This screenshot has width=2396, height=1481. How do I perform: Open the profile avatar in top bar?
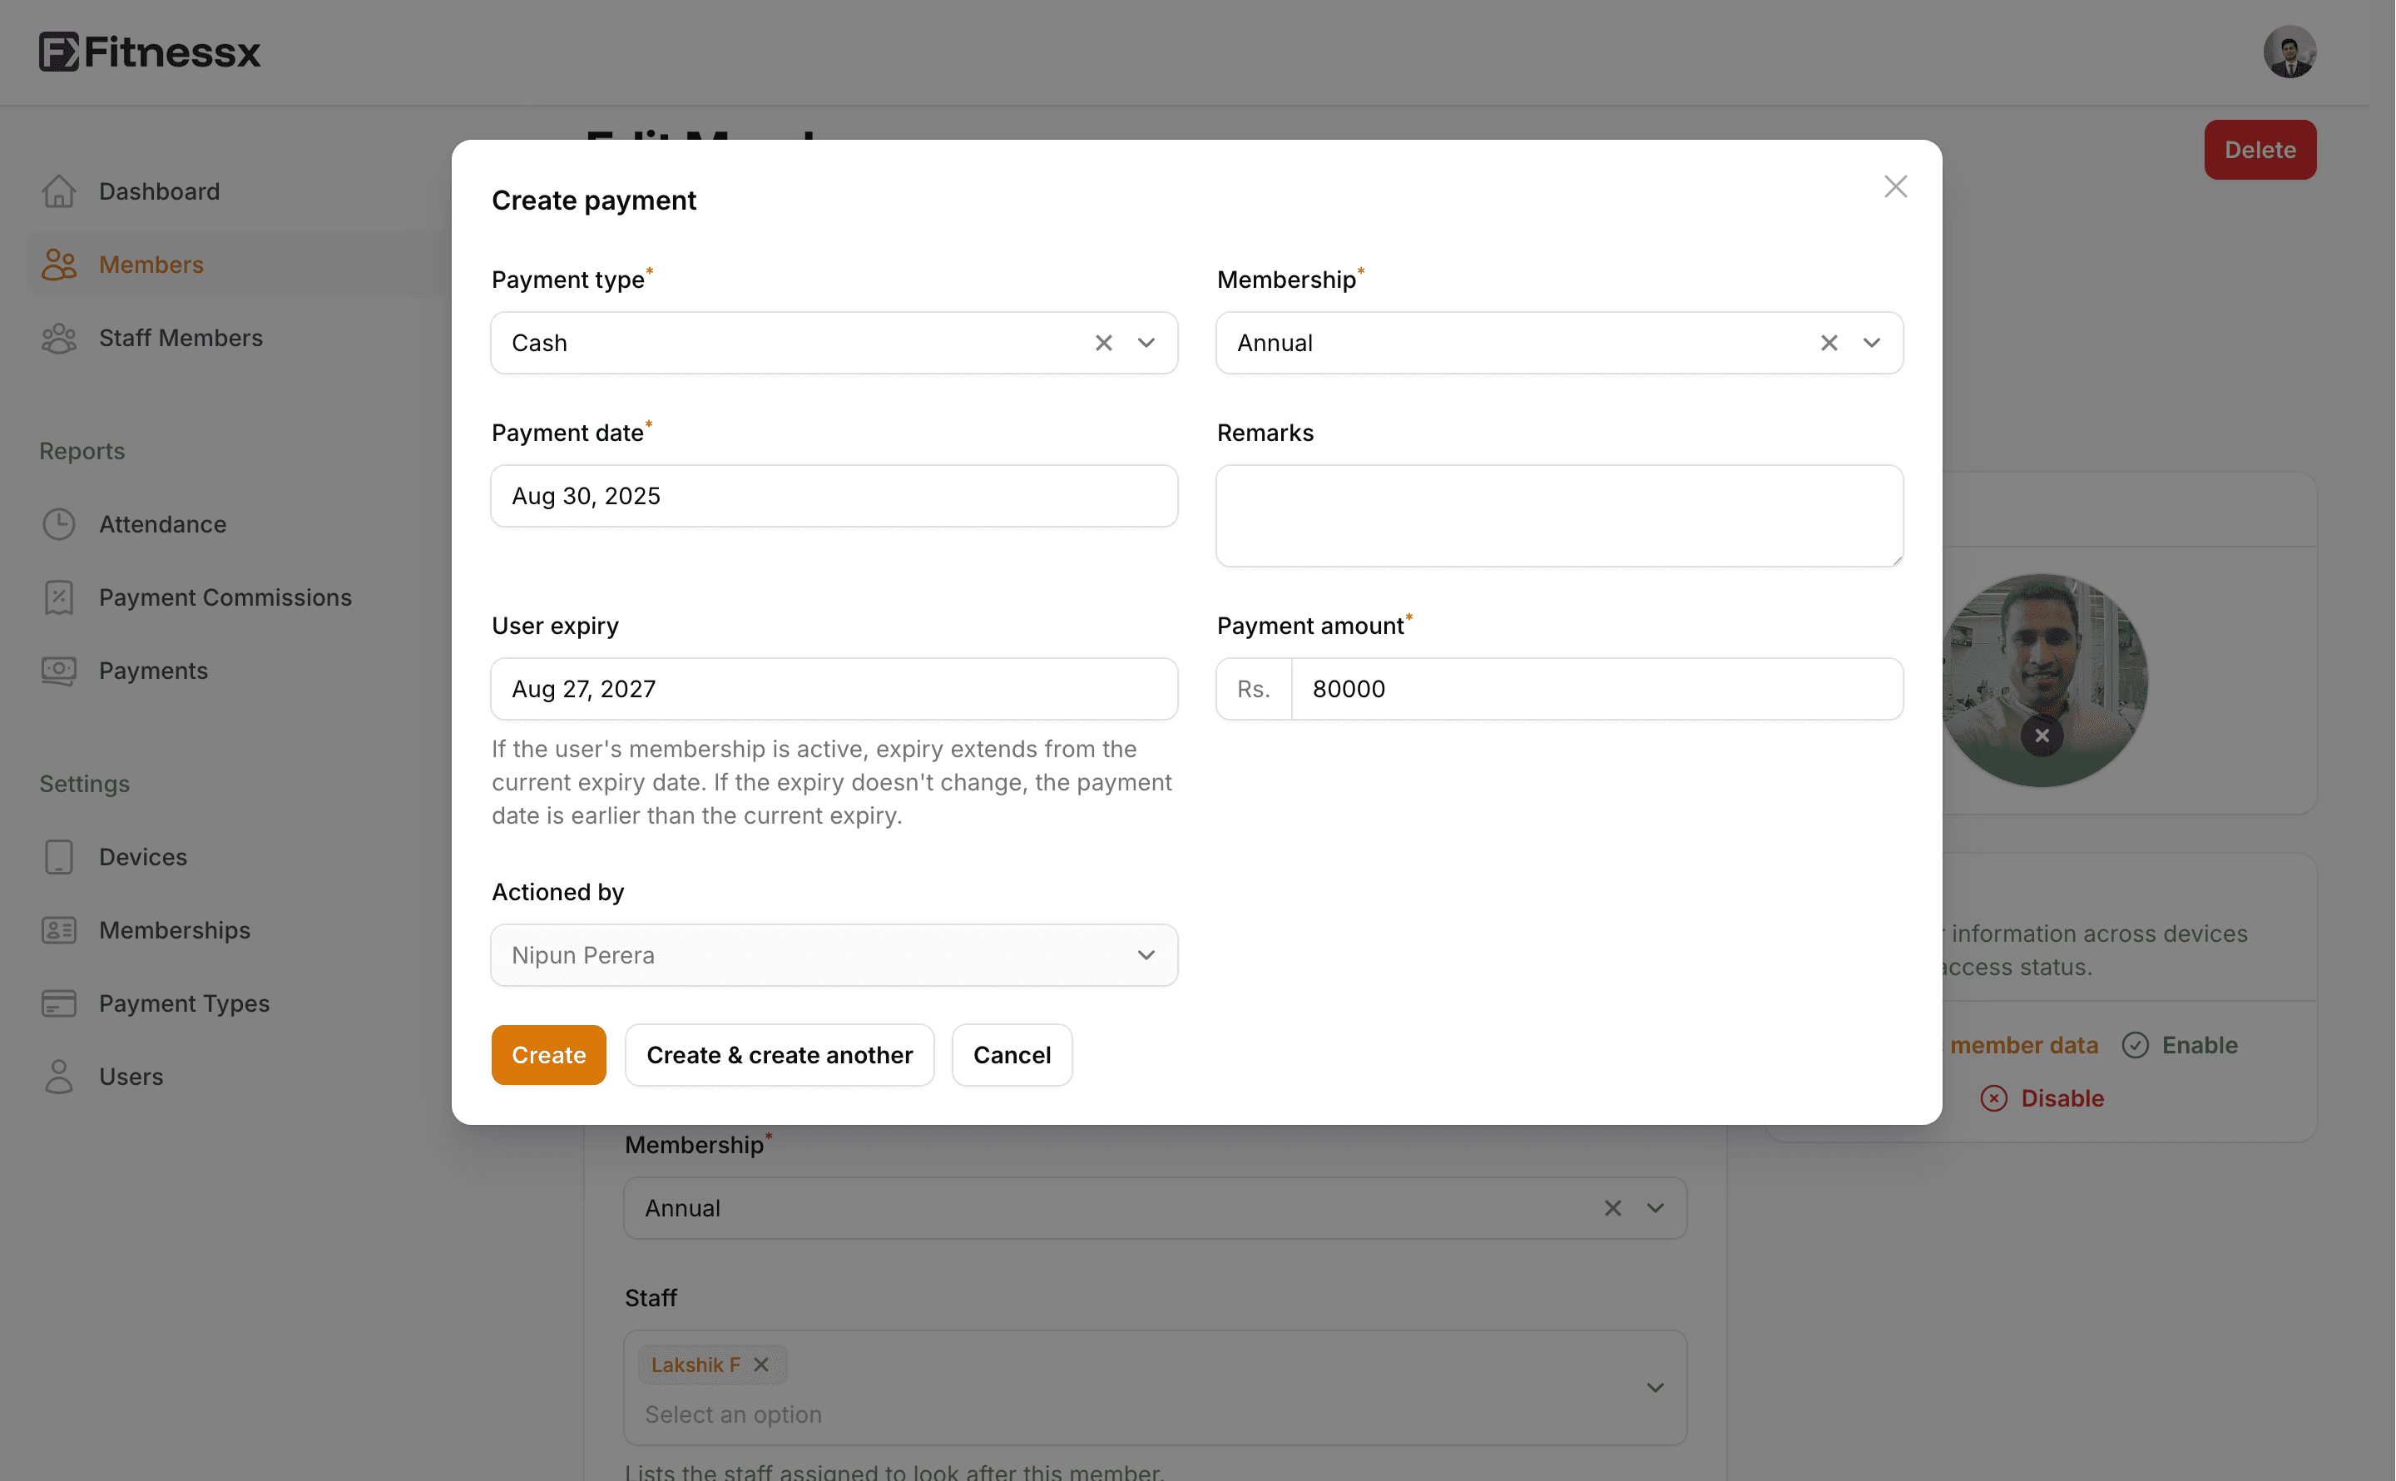point(2290,52)
